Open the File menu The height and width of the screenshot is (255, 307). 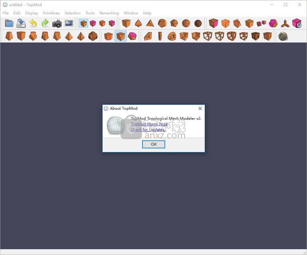[x=6, y=13]
